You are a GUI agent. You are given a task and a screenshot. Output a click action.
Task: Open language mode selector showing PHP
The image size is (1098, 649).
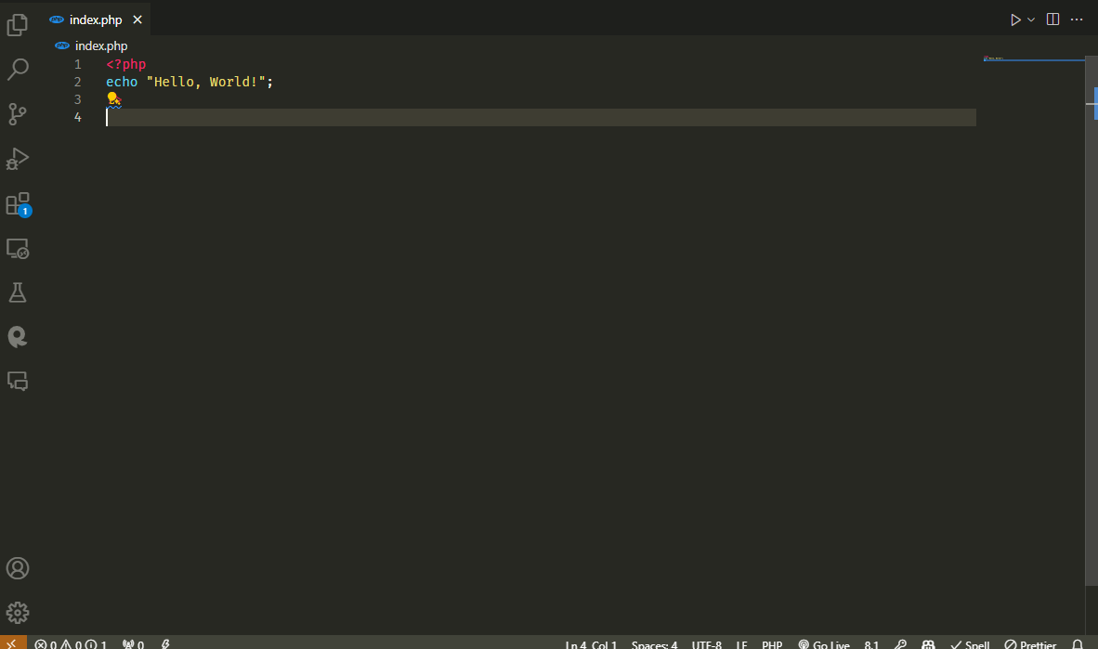click(772, 643)
